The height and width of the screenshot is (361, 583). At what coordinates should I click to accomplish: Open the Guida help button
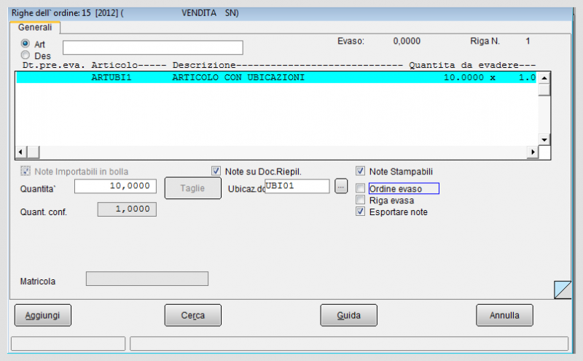click(349, 315)
